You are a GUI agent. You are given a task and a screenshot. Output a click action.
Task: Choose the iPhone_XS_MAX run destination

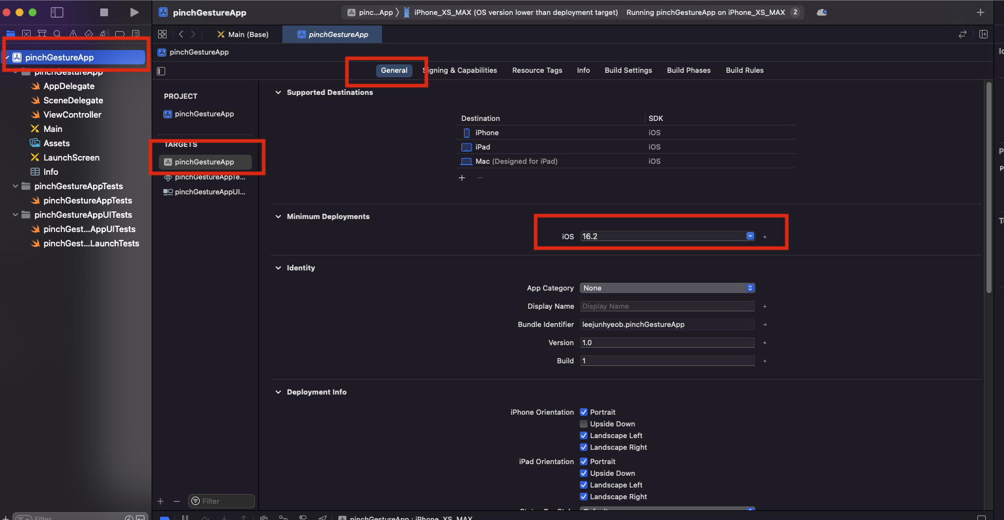coord(511,12)
